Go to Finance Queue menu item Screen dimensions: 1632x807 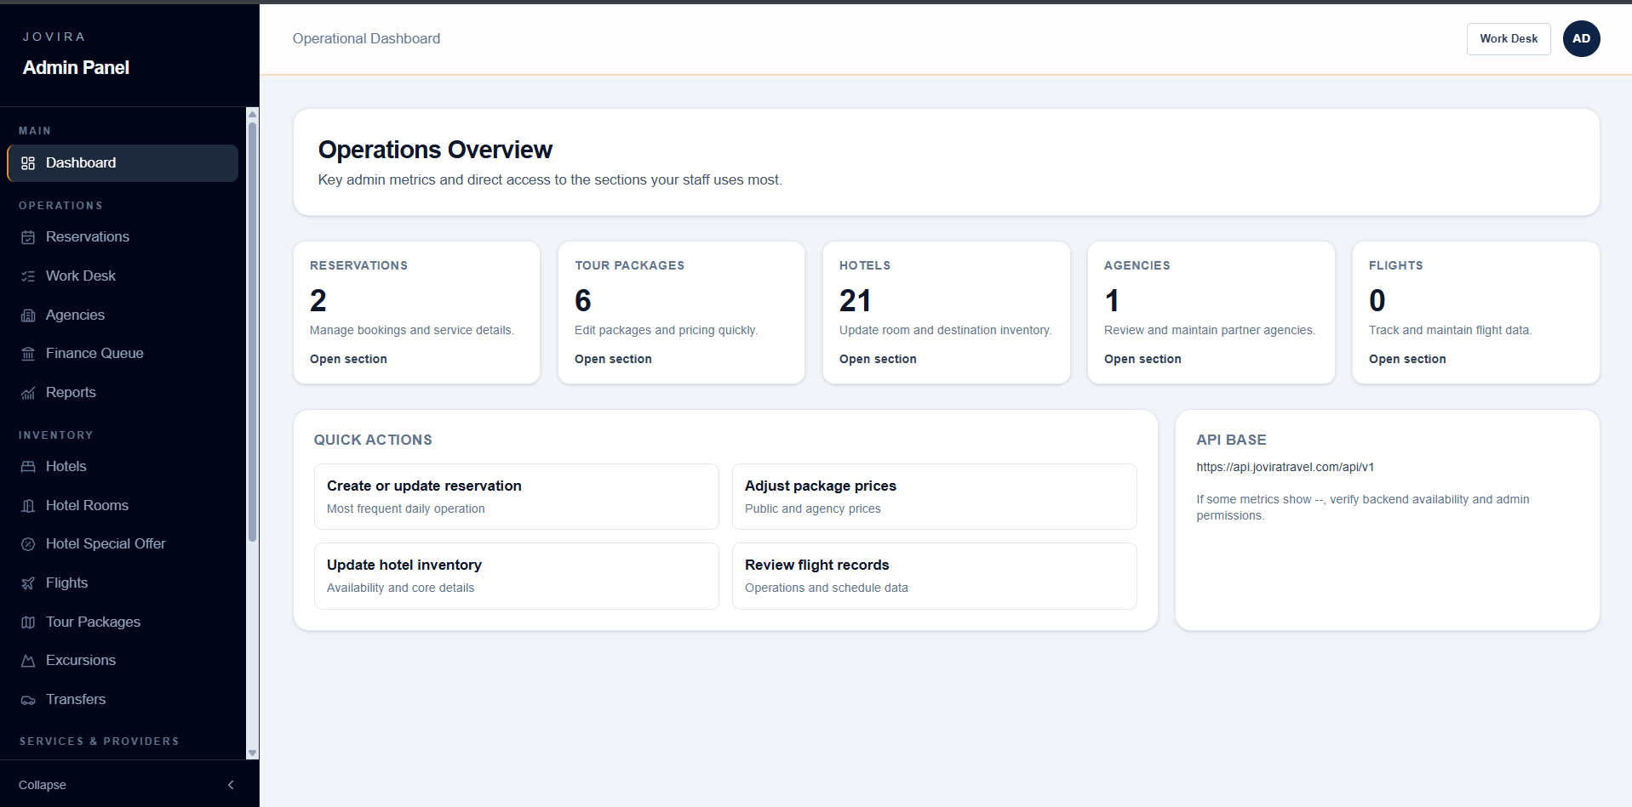click(123, 354)
